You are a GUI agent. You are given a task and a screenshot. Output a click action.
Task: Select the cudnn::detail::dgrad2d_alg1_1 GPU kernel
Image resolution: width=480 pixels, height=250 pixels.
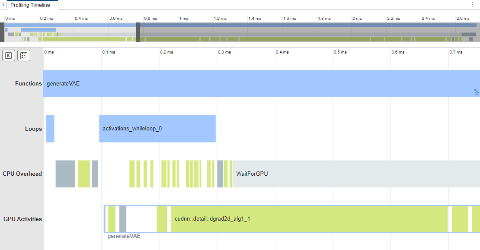(x=309, y=219)
